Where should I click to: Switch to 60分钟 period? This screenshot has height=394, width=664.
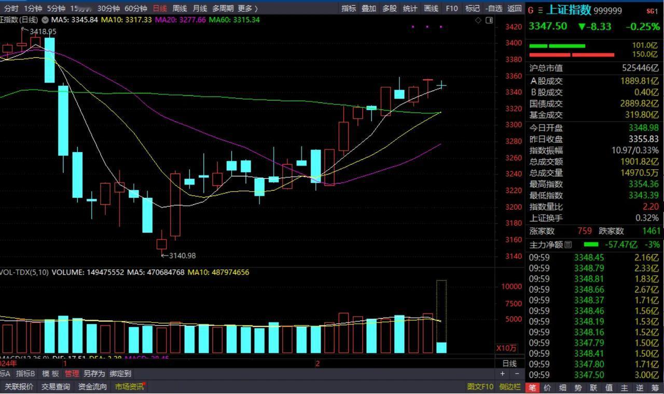click(136, 8)
